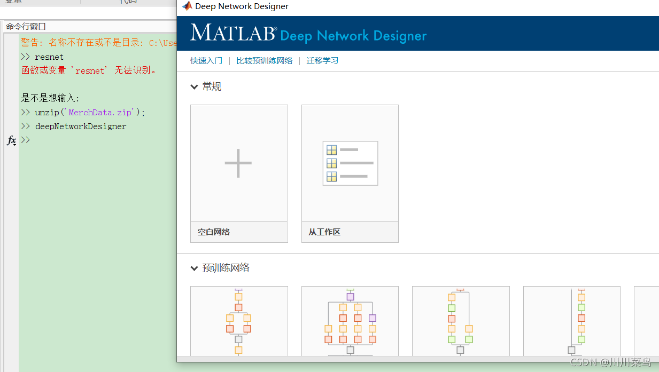
Task: Collapse the 常规 section
Action: tap(194, 87)
